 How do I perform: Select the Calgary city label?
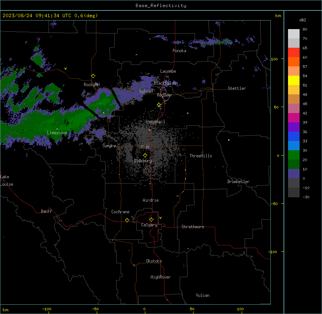[x=149, y=225]
